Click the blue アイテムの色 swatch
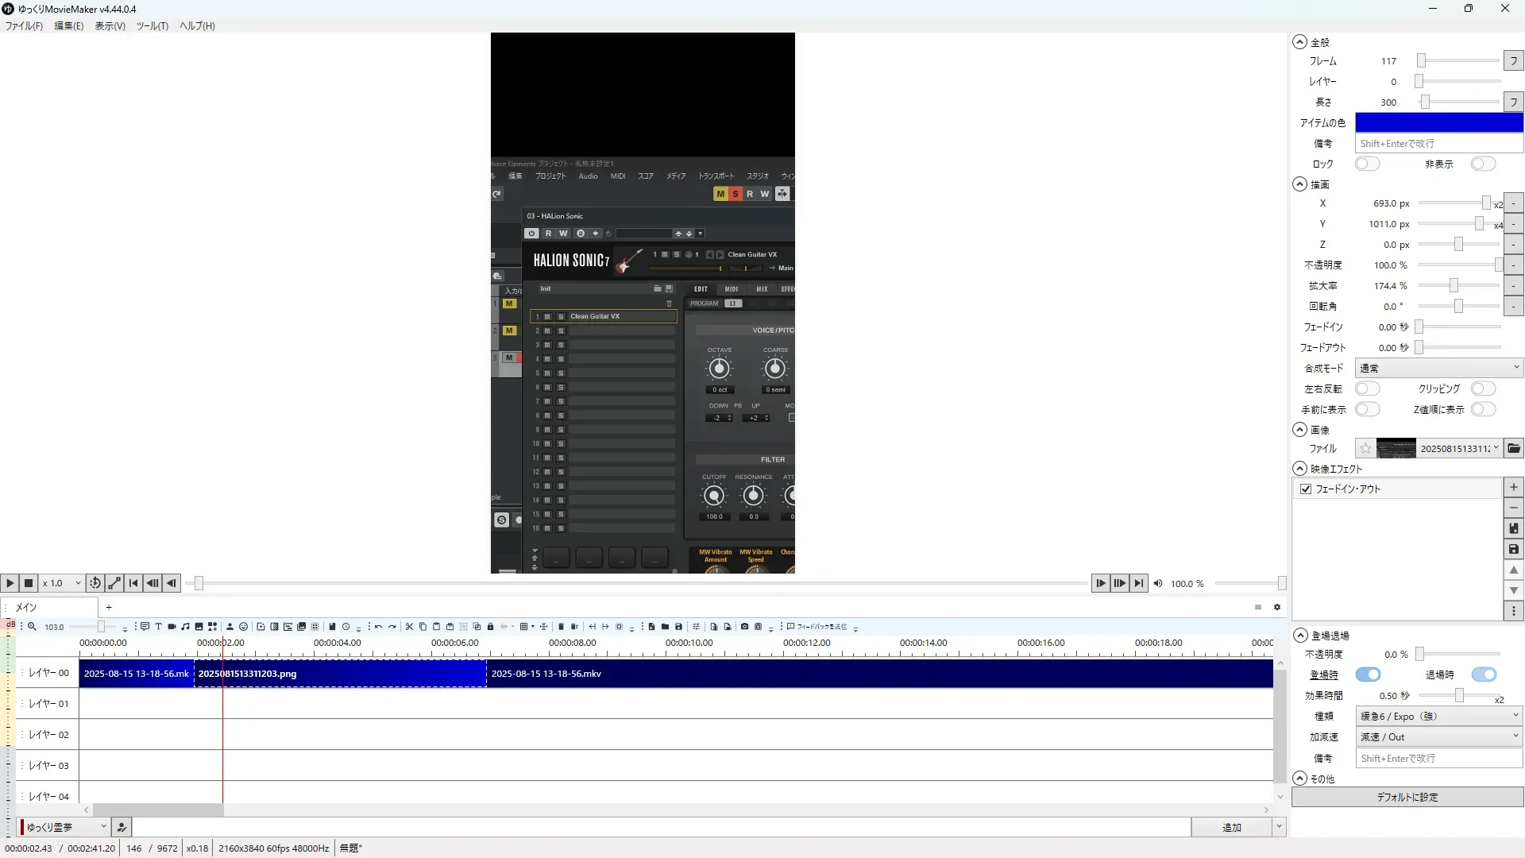Viewport: 1525px width, 858px height. point(1438,122)
